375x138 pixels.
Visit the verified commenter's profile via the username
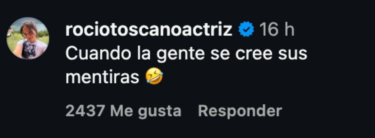click(149, 30)
